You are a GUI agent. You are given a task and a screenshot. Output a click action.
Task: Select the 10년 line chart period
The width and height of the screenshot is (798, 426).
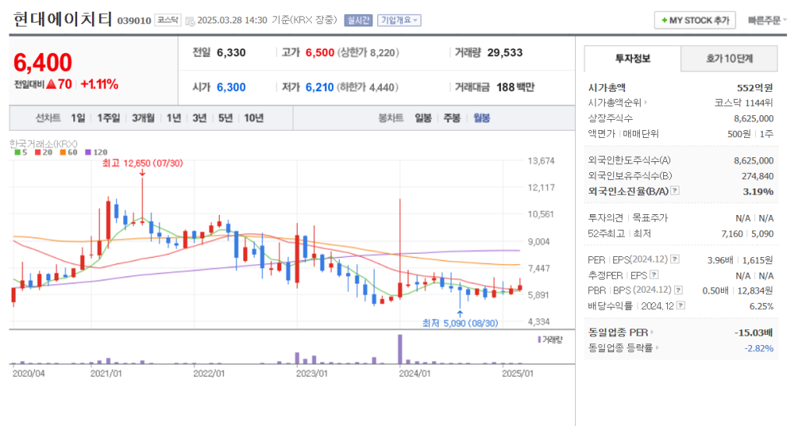253,118
